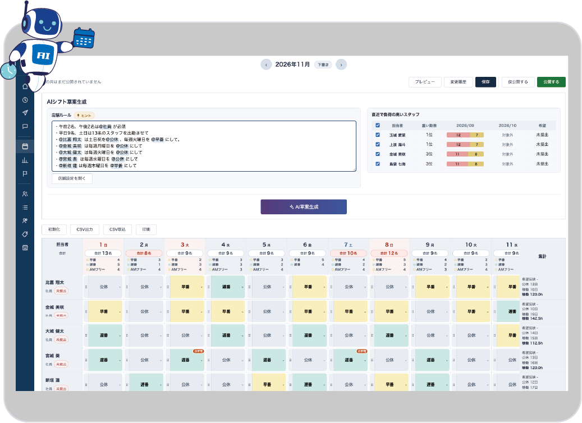Select the calendar shift icon in the sidebar
The width and height of the screenshot is (582, 423).
click(25, 146)
